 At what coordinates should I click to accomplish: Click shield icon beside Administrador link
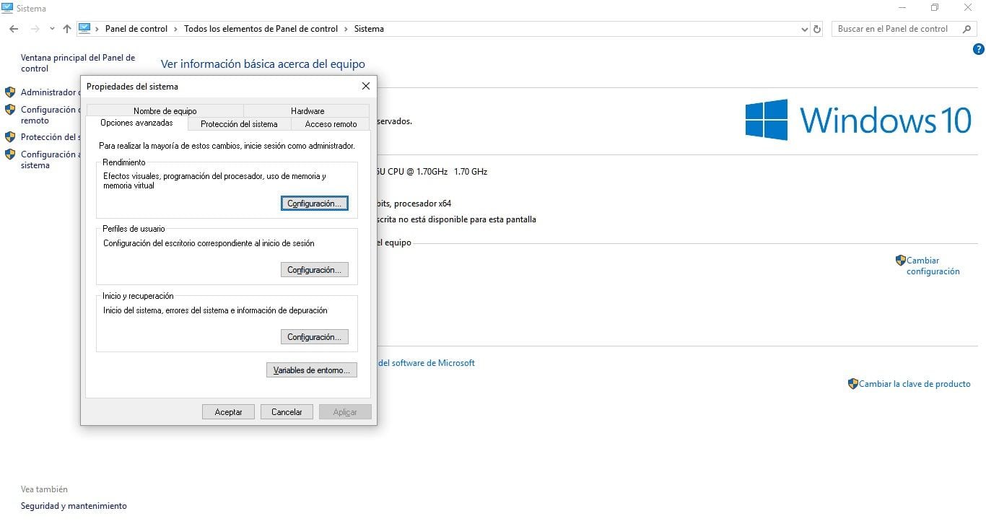10,92
